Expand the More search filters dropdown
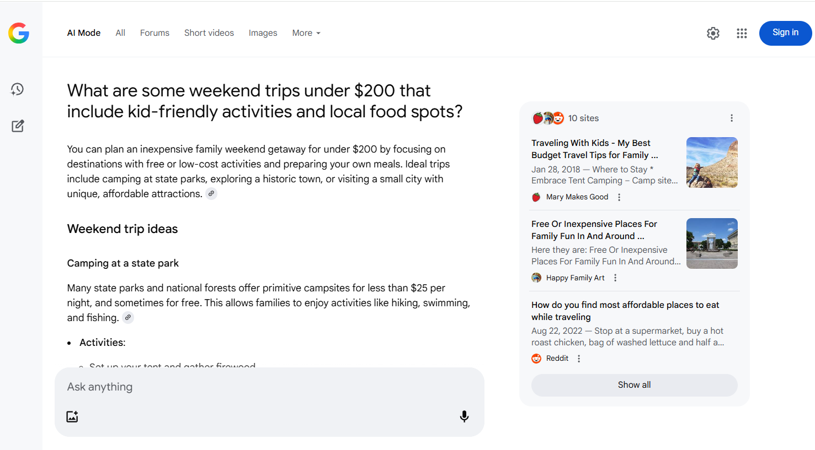815x450 pixels. (x=306, y=33)
